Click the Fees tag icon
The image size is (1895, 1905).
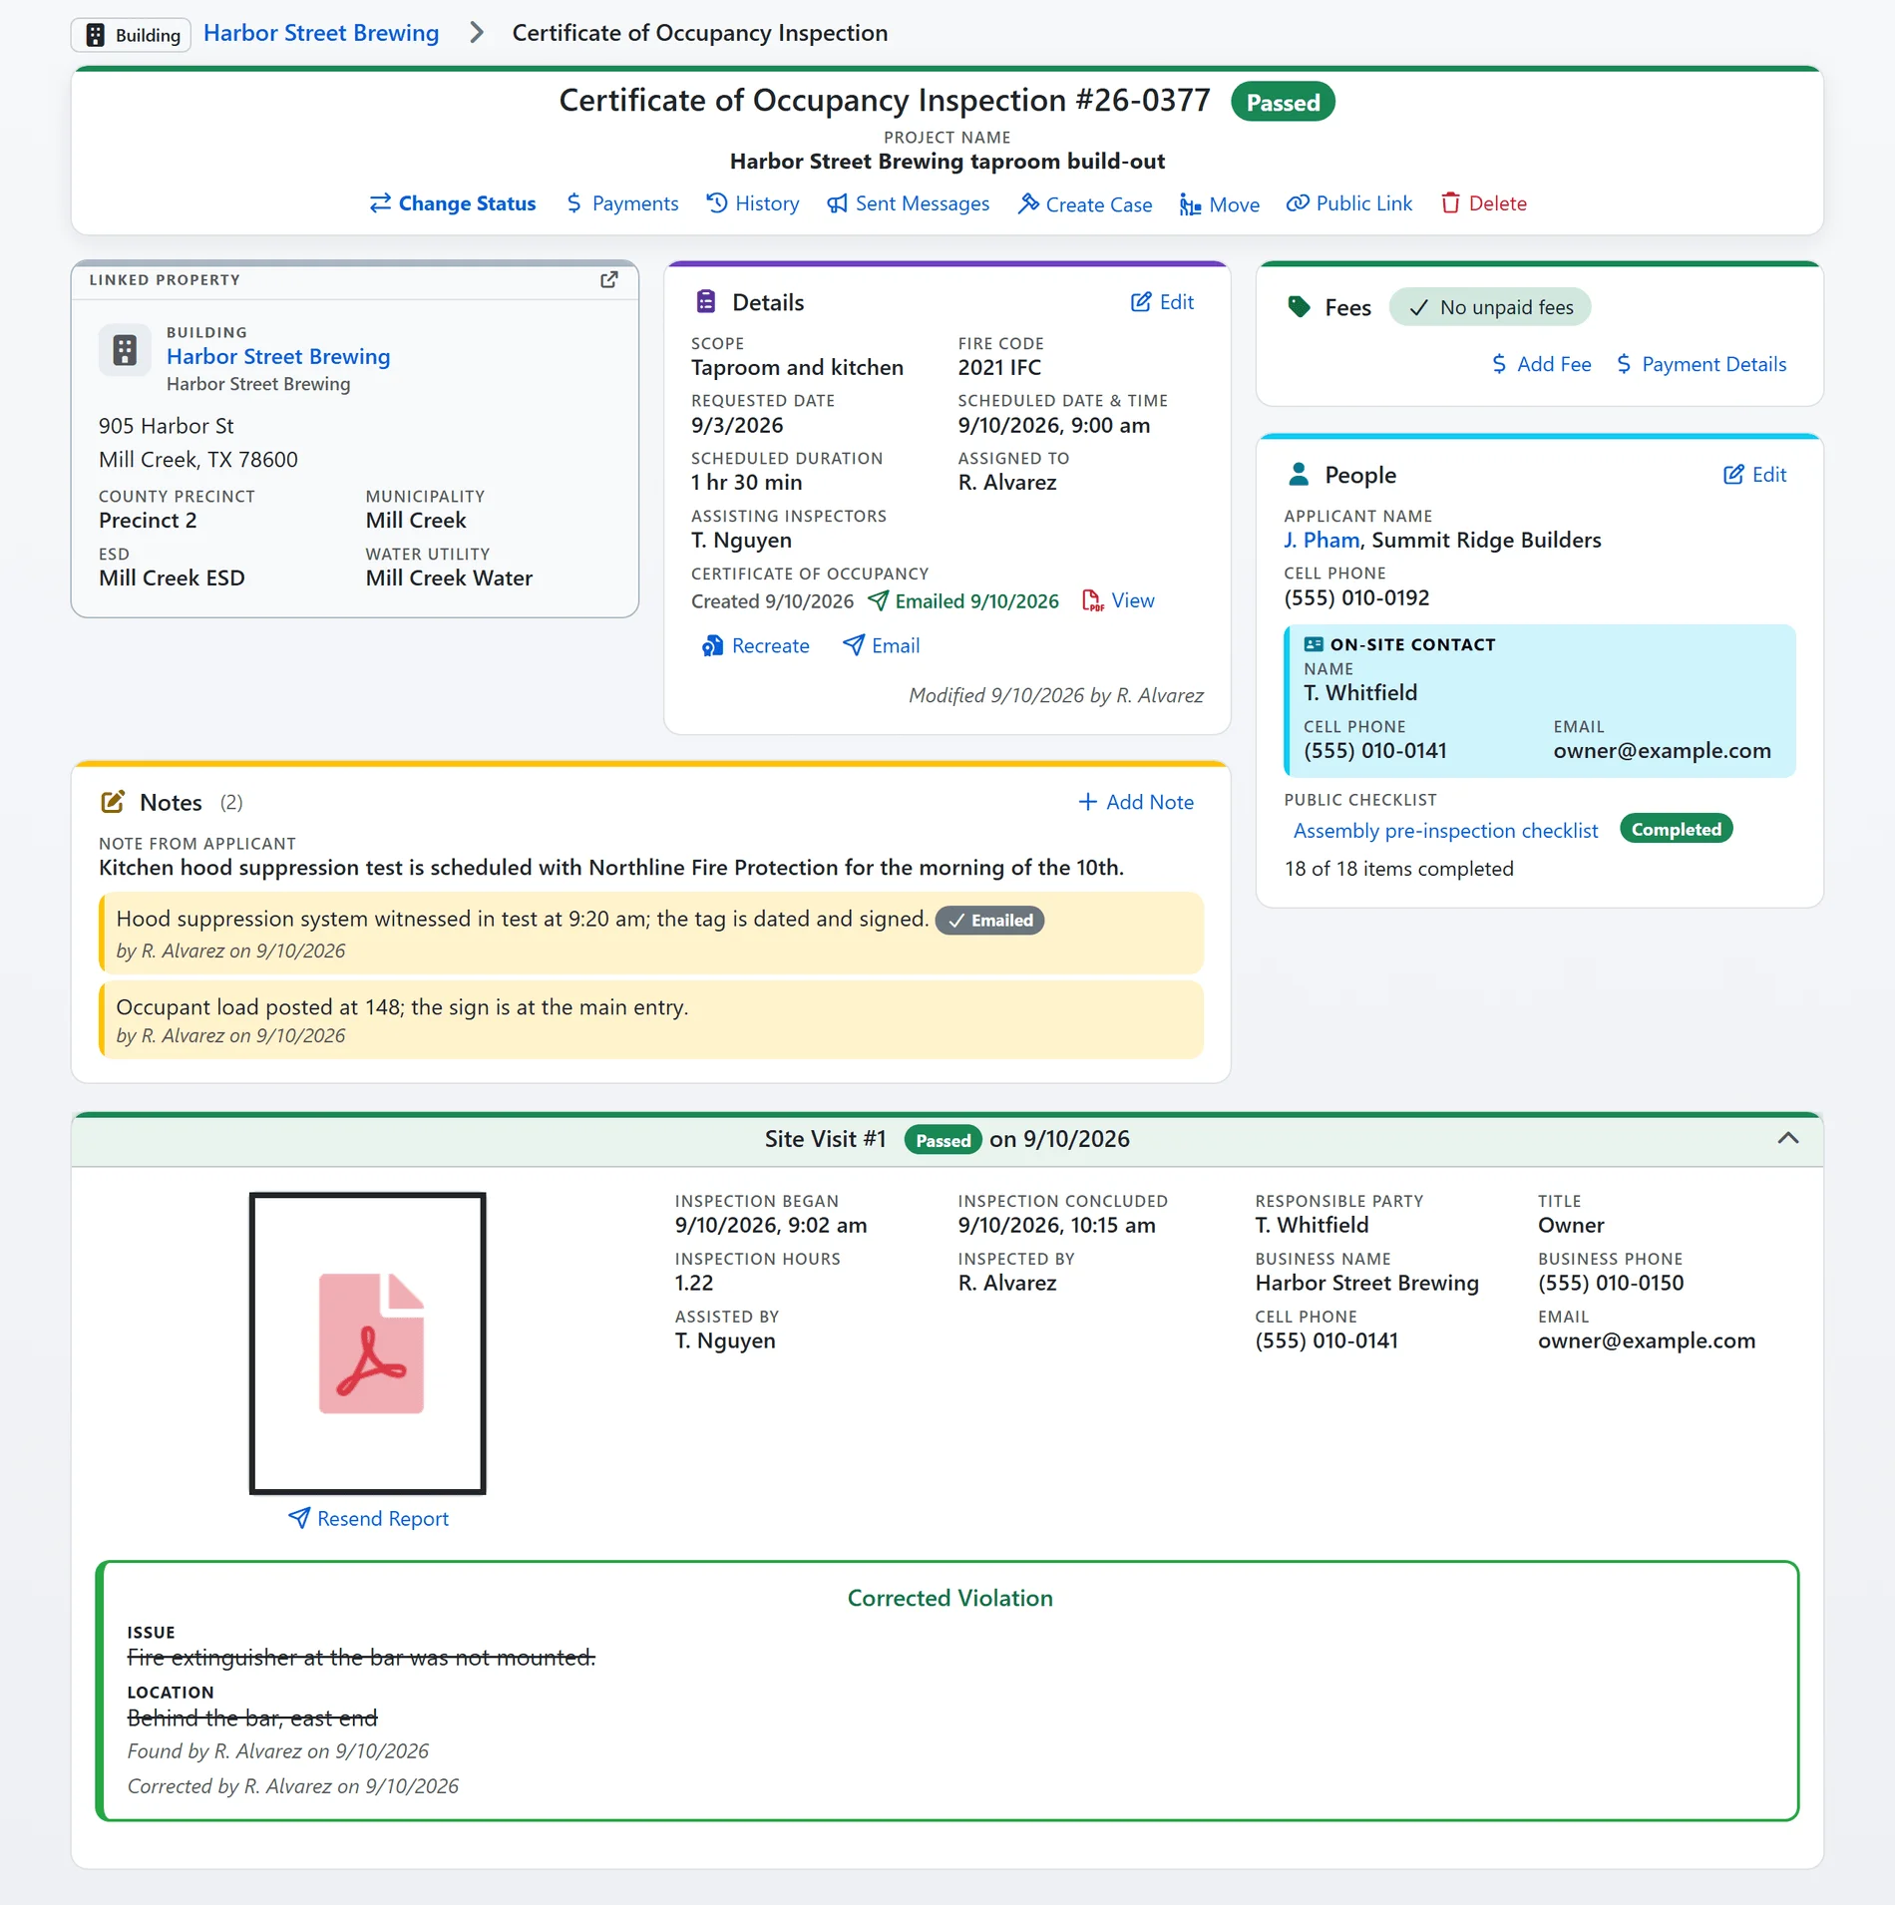(x=1299, y=307)
